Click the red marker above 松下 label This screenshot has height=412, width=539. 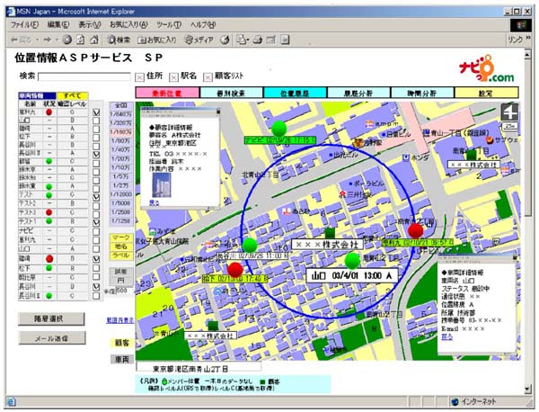point(235,269)
